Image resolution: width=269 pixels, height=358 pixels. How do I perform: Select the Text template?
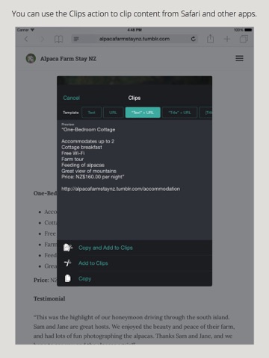(91, 113)
